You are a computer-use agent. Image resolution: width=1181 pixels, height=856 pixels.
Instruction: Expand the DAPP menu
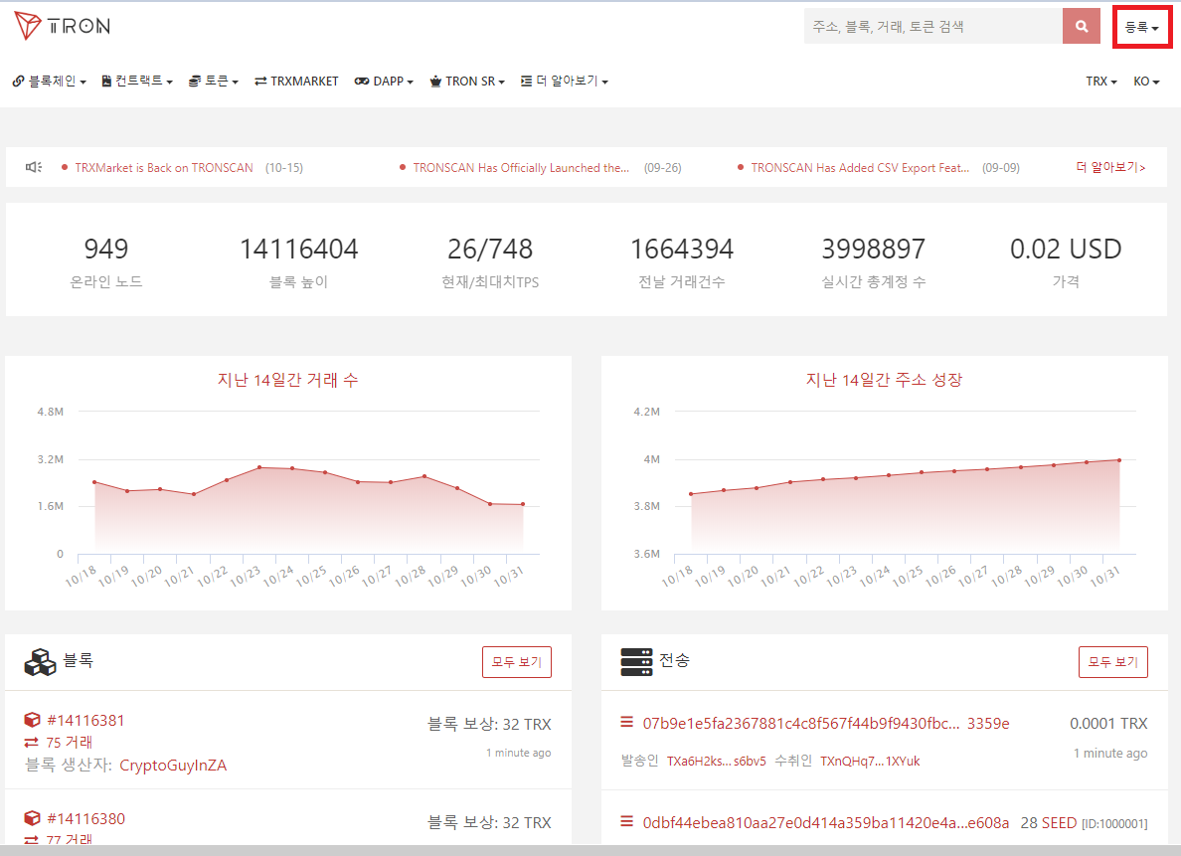(384, 81)
